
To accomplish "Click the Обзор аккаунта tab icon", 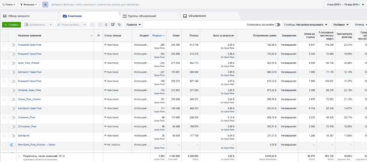I will coord(5,16).
